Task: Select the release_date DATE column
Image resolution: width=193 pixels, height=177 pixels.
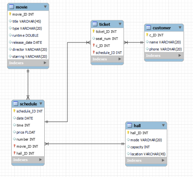Action: (x=28, y=42)
